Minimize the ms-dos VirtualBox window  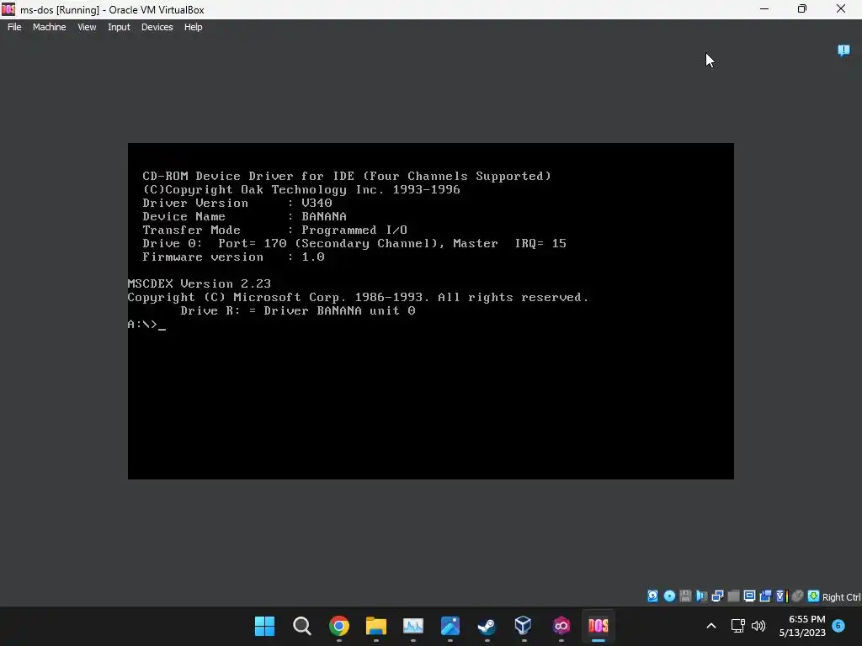pos(764,9)
